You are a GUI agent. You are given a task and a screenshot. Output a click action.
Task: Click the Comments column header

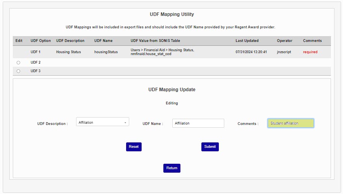click(x=312, y=41)
